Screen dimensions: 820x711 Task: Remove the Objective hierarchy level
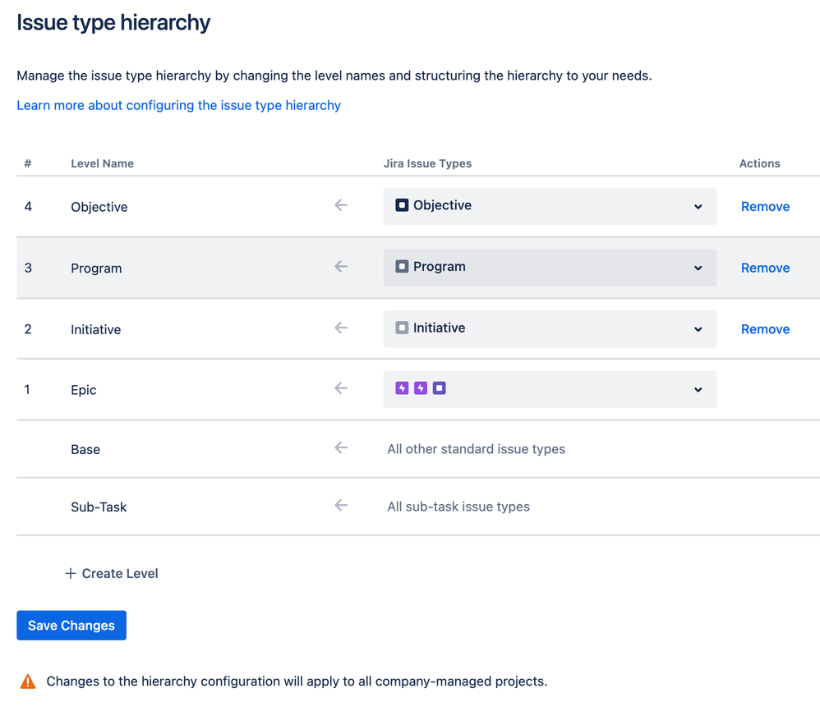(765, 206)
